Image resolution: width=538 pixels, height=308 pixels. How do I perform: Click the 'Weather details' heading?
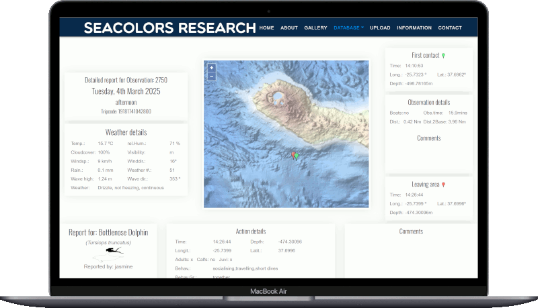point(126,132)
